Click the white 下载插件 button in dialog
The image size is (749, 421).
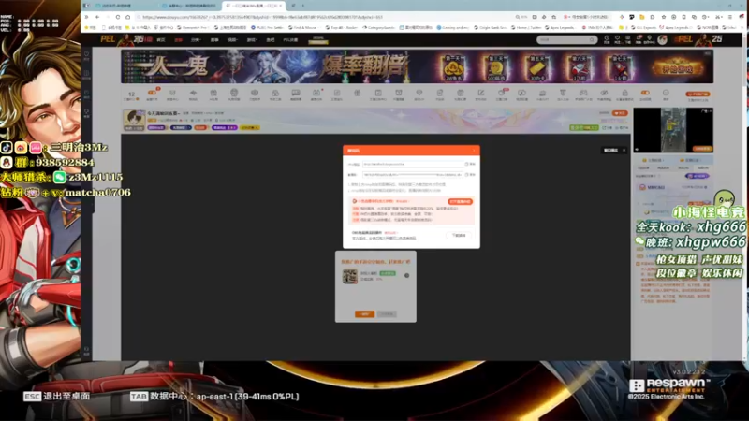coord(459,236)
